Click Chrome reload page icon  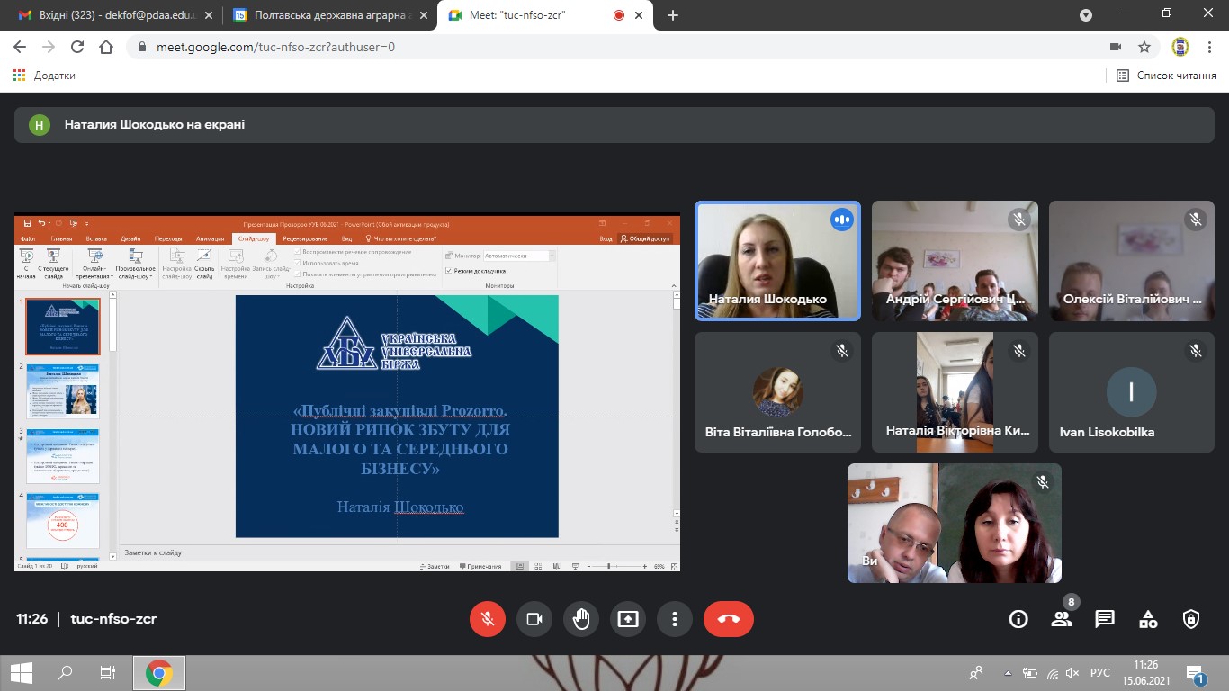pos(77,47)
